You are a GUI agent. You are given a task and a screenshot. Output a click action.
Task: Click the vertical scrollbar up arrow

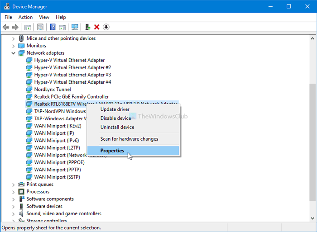coord(312,38)
